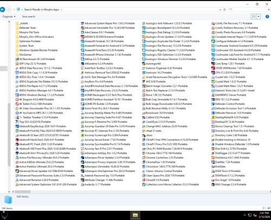Open File Explorer on the taskbar
Screen dimensions: 271x220
[135, 215]
